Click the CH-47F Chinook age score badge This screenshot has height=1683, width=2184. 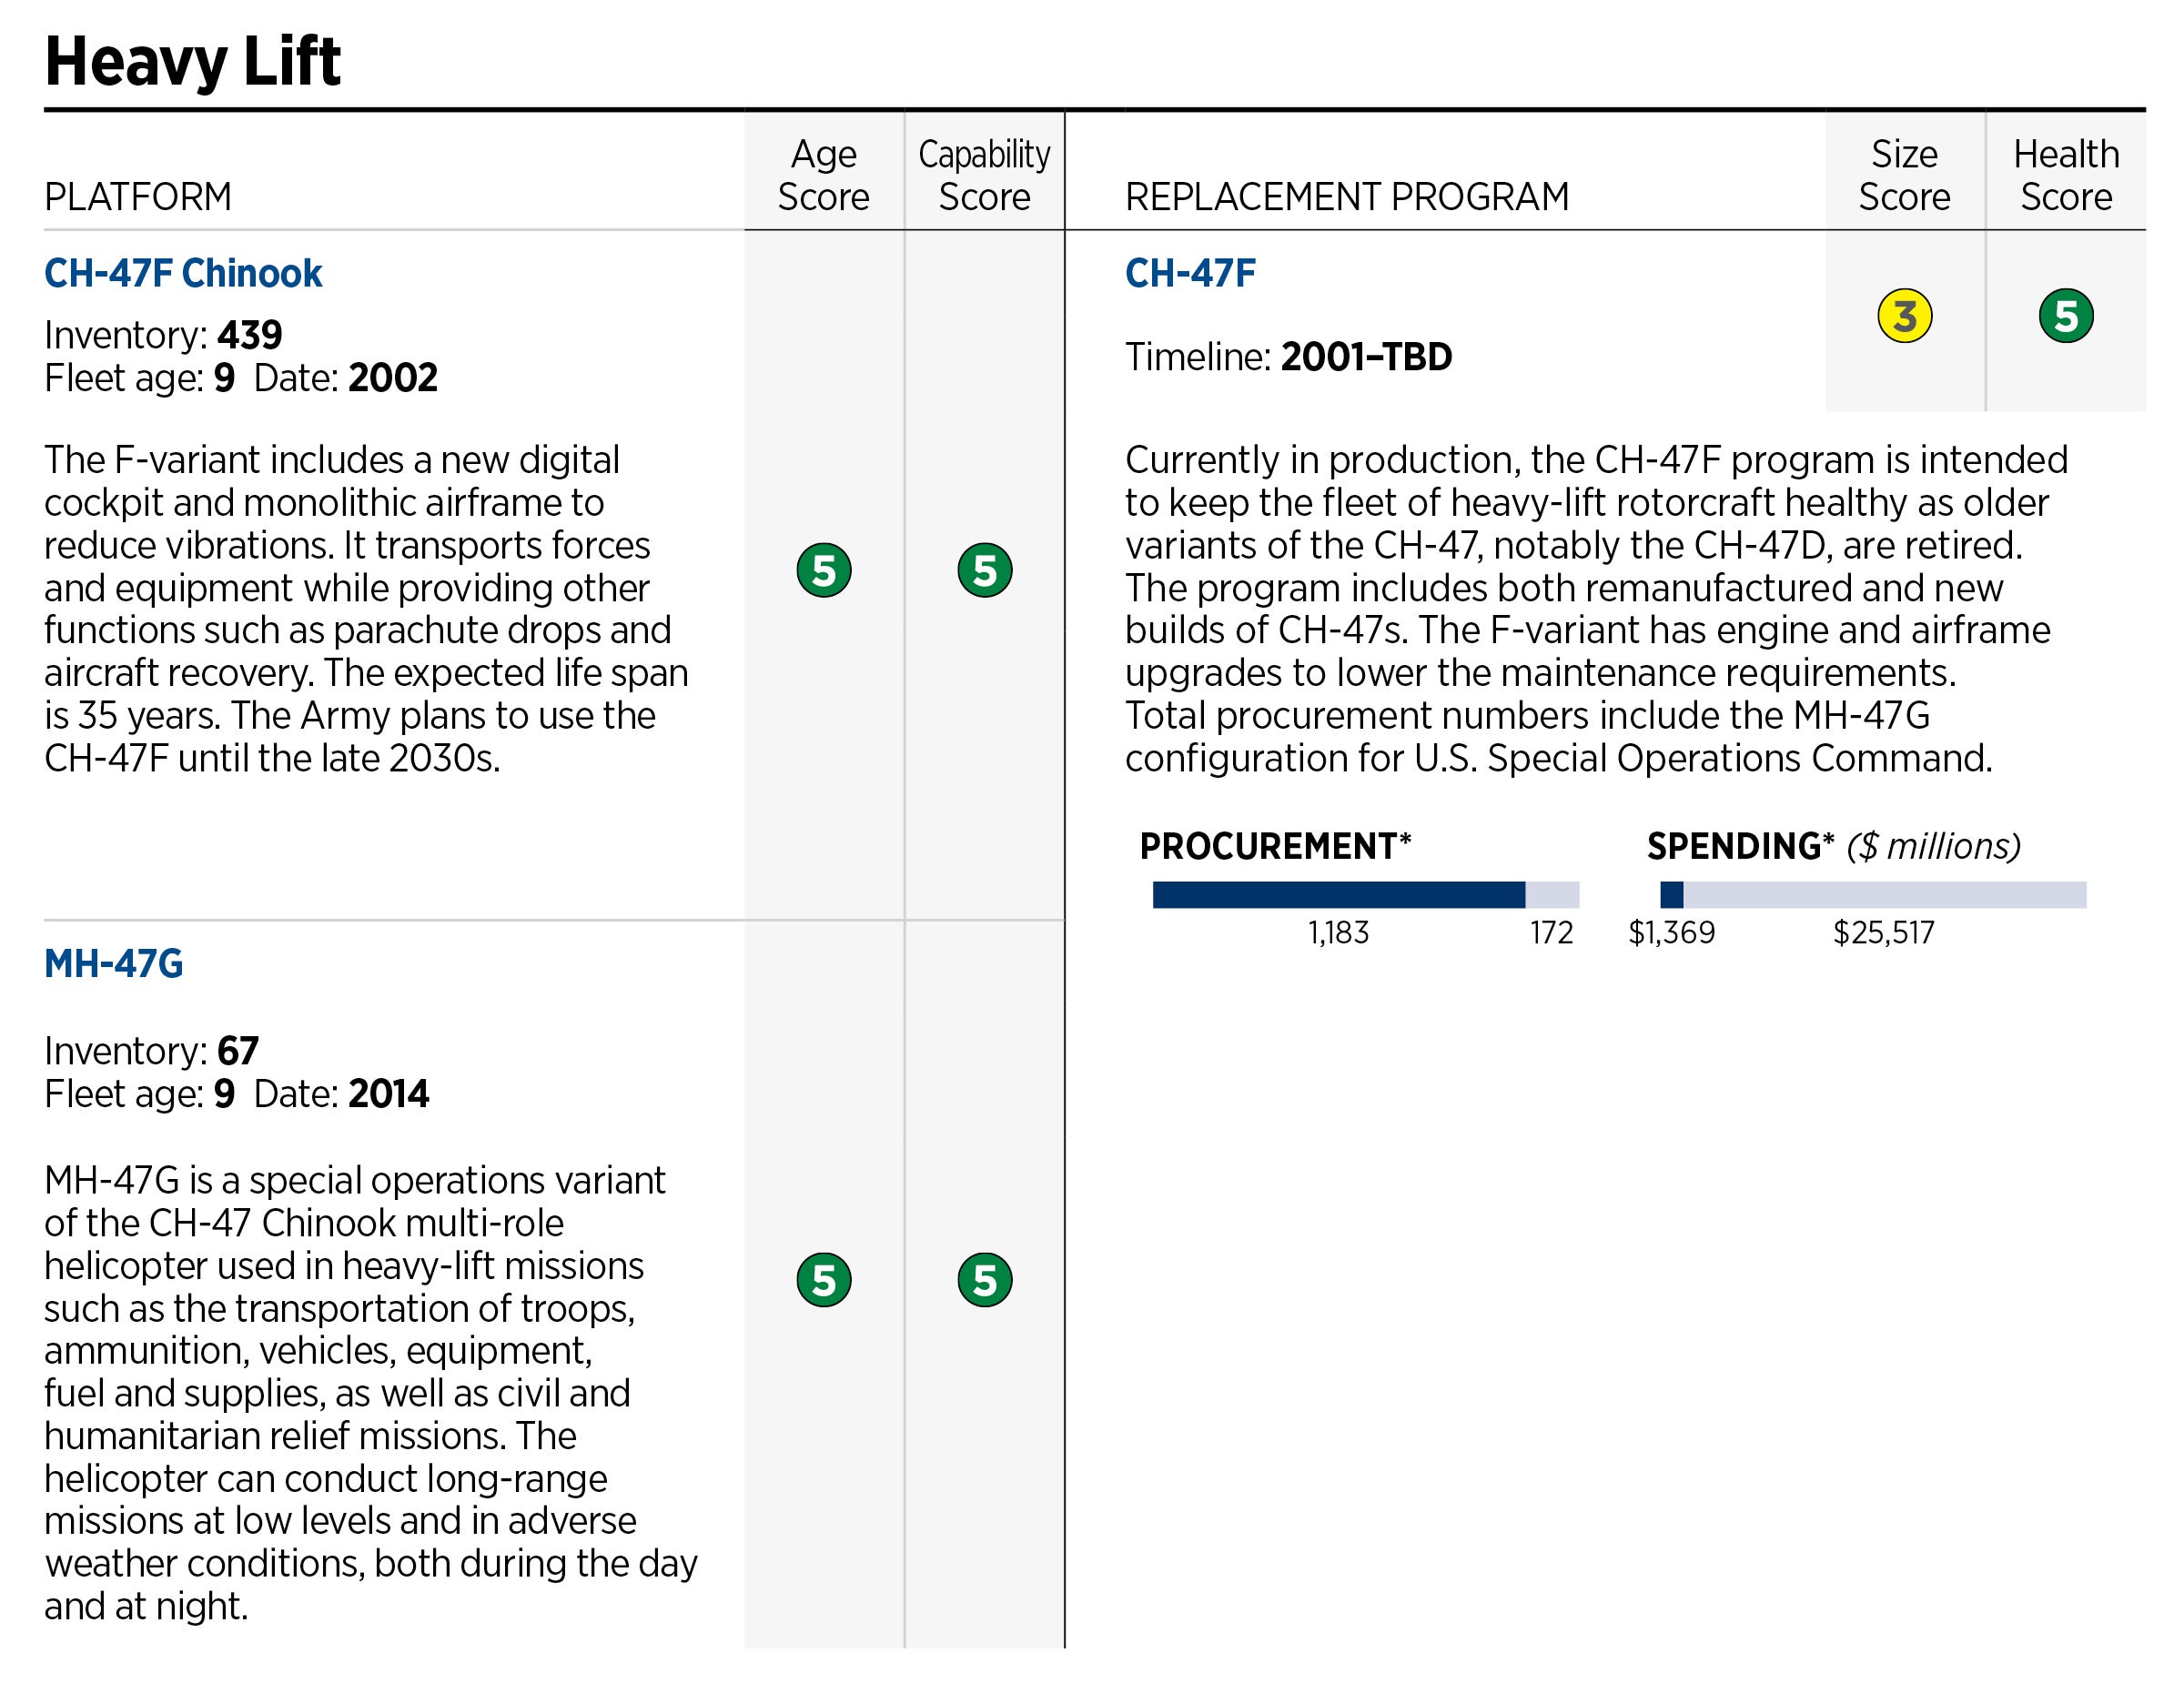point(823,570)
